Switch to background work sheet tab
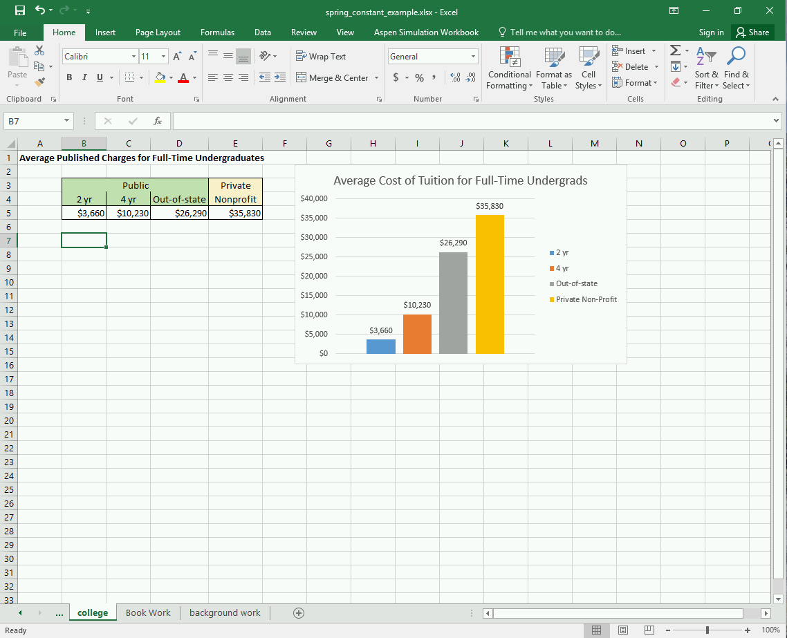The image size is (787, 638). (x=225, y=613)
